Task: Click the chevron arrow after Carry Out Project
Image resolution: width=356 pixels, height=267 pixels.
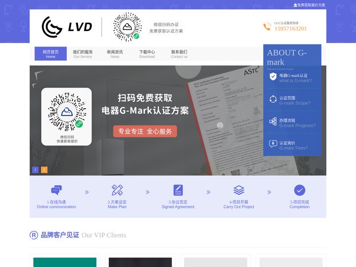Action: 269,192
